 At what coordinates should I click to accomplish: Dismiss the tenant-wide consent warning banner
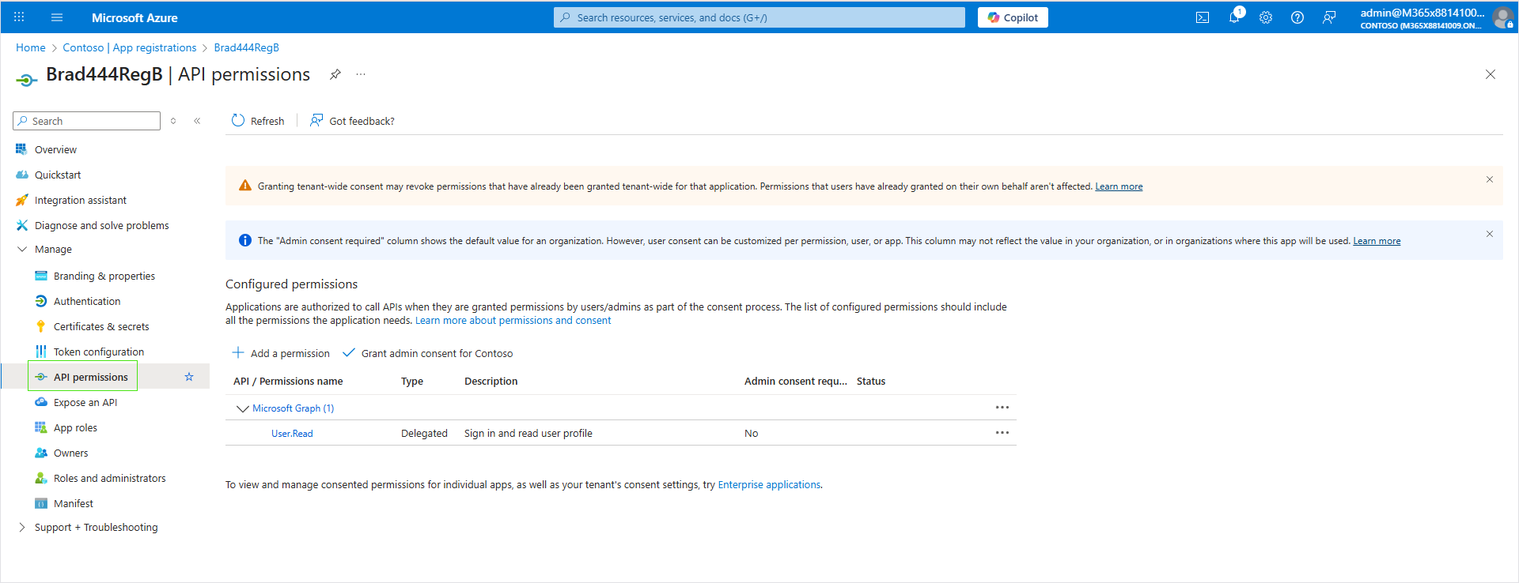point(1489,179)
